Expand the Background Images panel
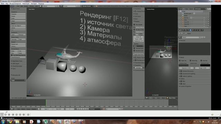The height and width of the screenshot is (124, 221). [x=134, y=60]
